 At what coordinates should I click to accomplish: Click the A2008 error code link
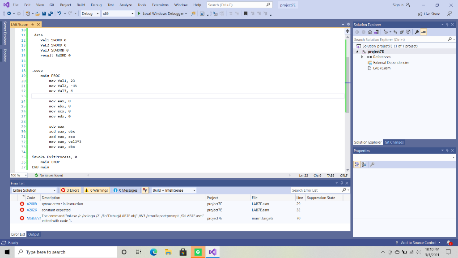coord(32,204)
